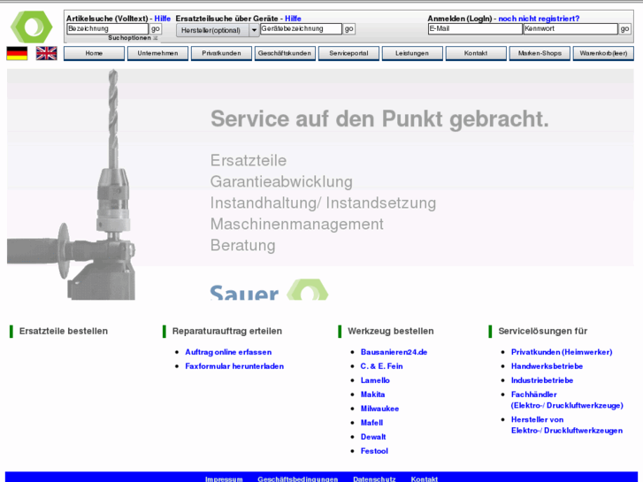Open Hilfe link for Artikelsuche
The image size is (643, 482).
pyautogui.click(x=163, y=19)
